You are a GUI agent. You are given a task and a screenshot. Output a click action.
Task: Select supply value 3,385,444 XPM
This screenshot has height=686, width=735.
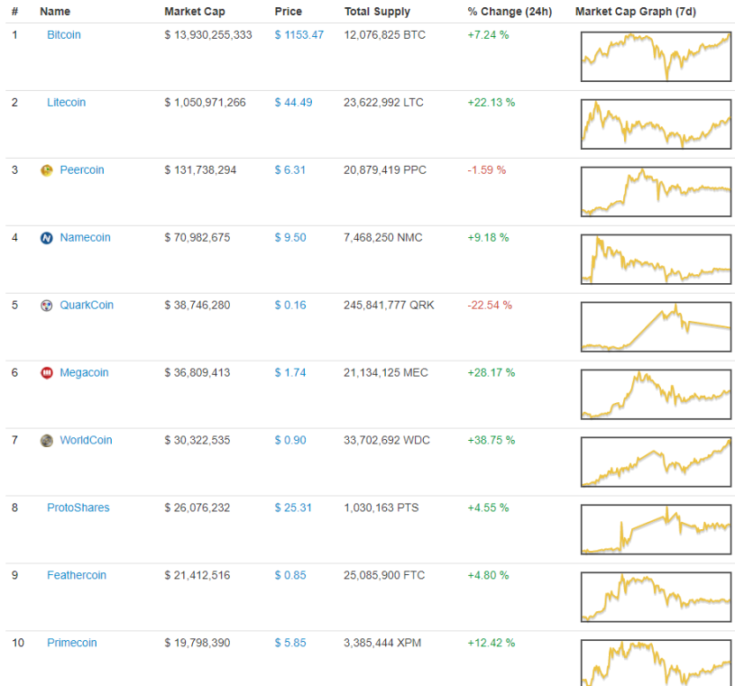(382, 643)
